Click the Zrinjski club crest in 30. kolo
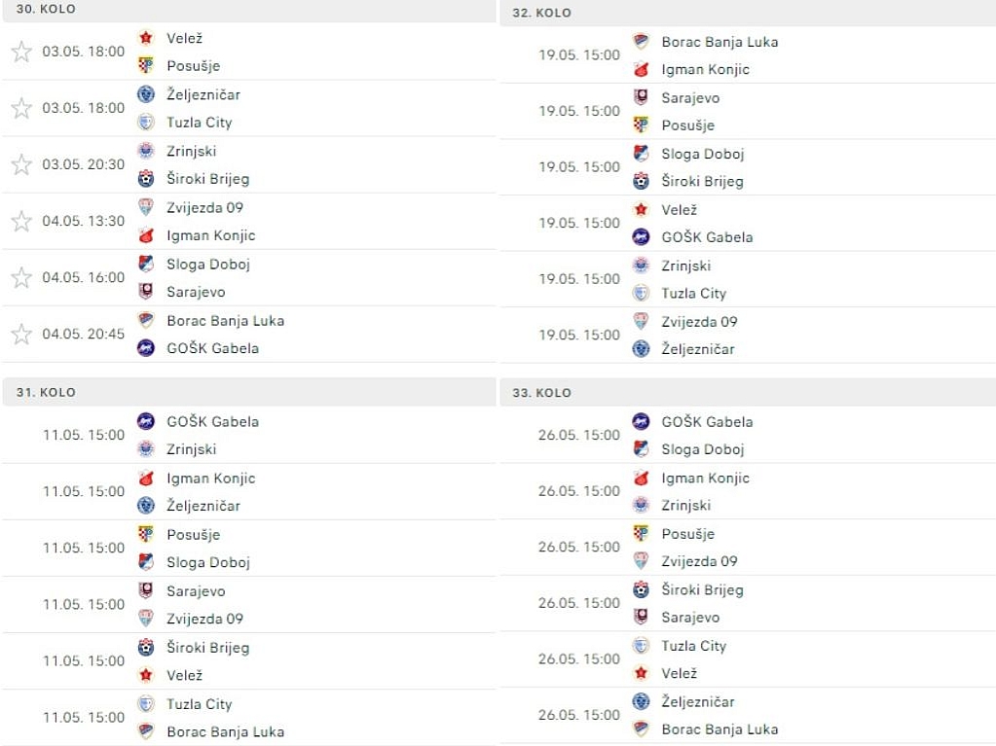The height and width of the screenshot is (746, 996). 146,151
